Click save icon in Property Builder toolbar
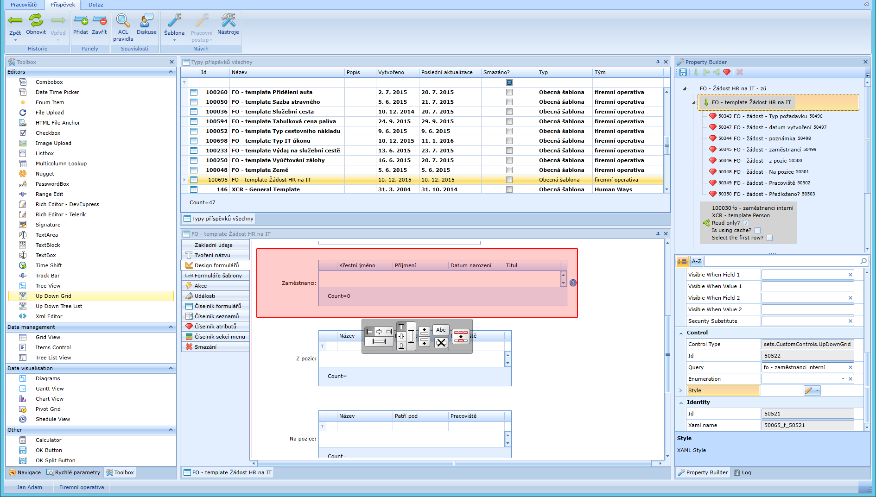The image size is (876, 497). click(x=683, y=72)
